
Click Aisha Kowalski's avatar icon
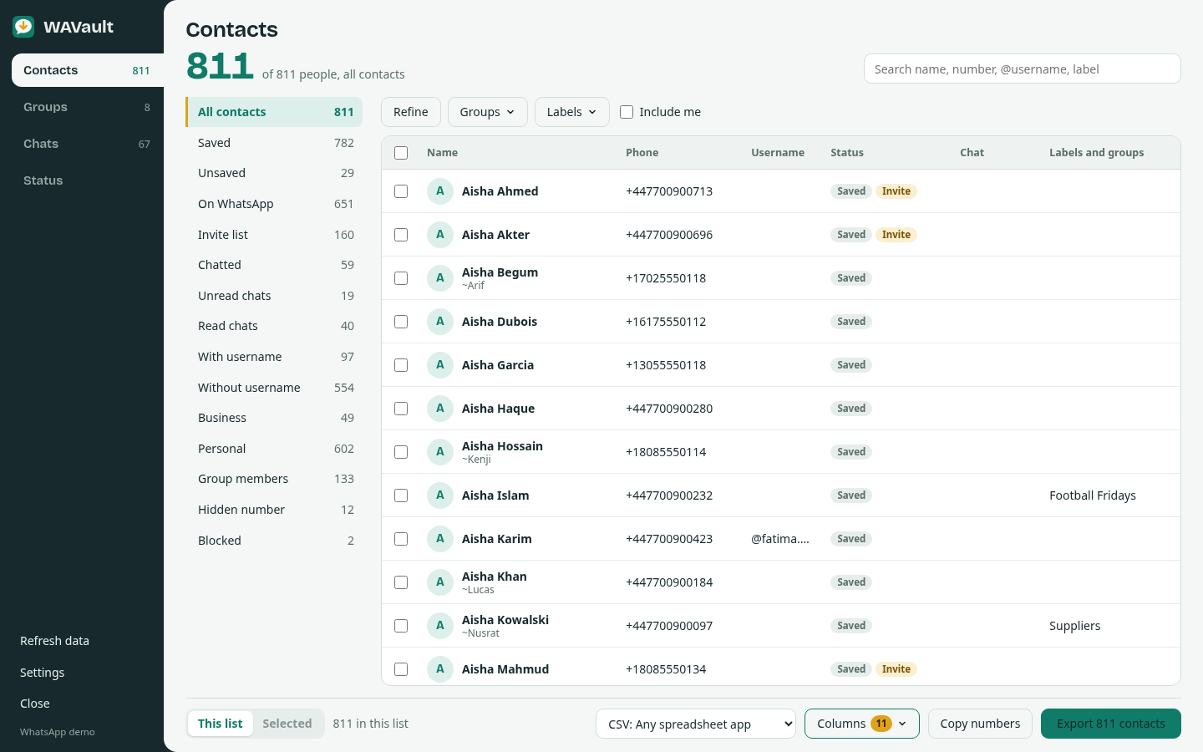440,626
